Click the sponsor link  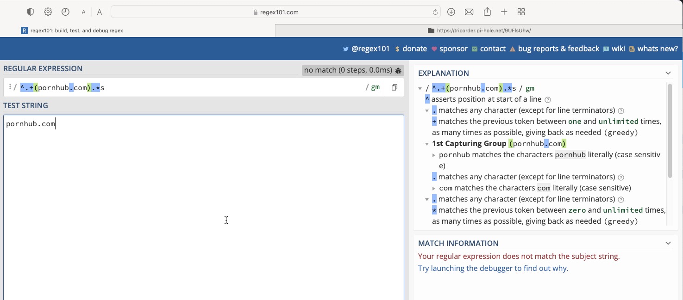pyautogui.click(x=449, y=49)
